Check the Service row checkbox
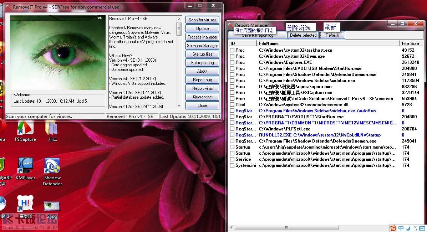Image resolution: width=427 pixels, height=232 pixels. click(x=232, y=159)
